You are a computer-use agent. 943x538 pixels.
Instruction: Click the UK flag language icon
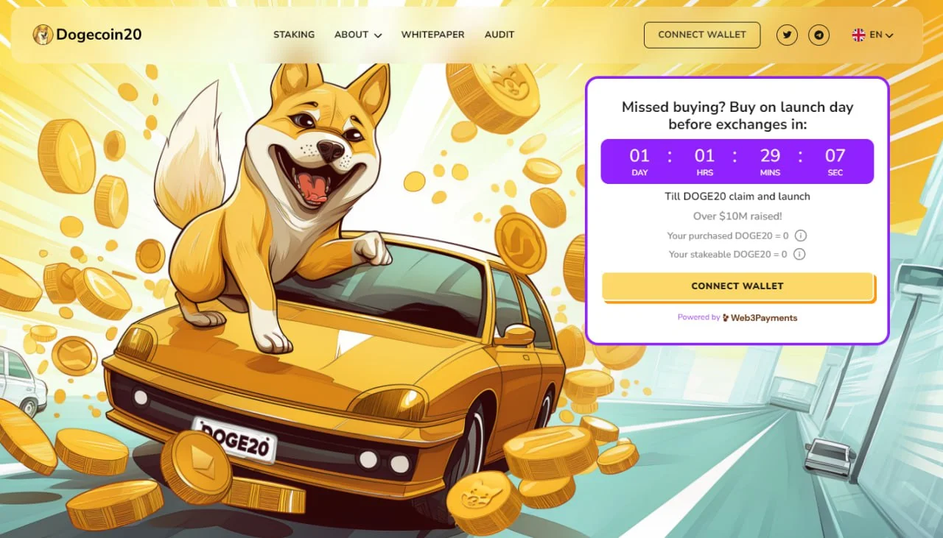coord(858,35)
